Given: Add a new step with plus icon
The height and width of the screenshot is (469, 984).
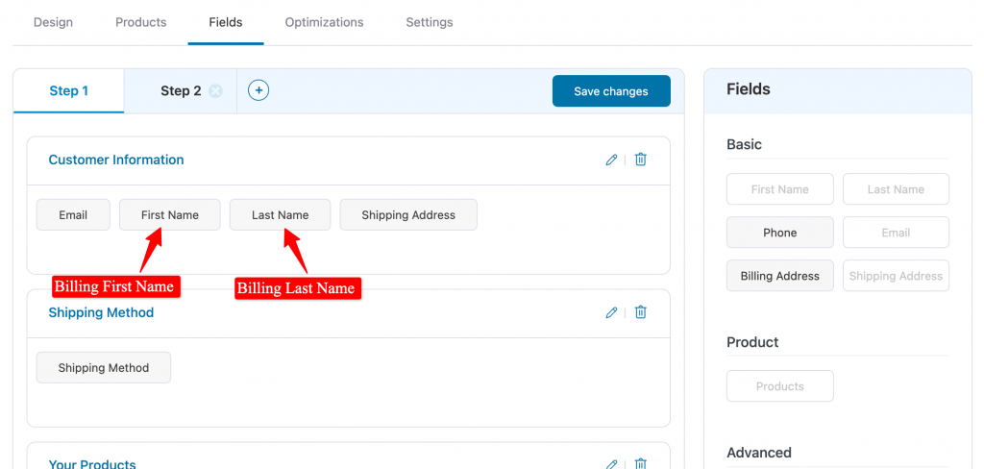Looking at the screenshot, I should [x=258, y=90].
